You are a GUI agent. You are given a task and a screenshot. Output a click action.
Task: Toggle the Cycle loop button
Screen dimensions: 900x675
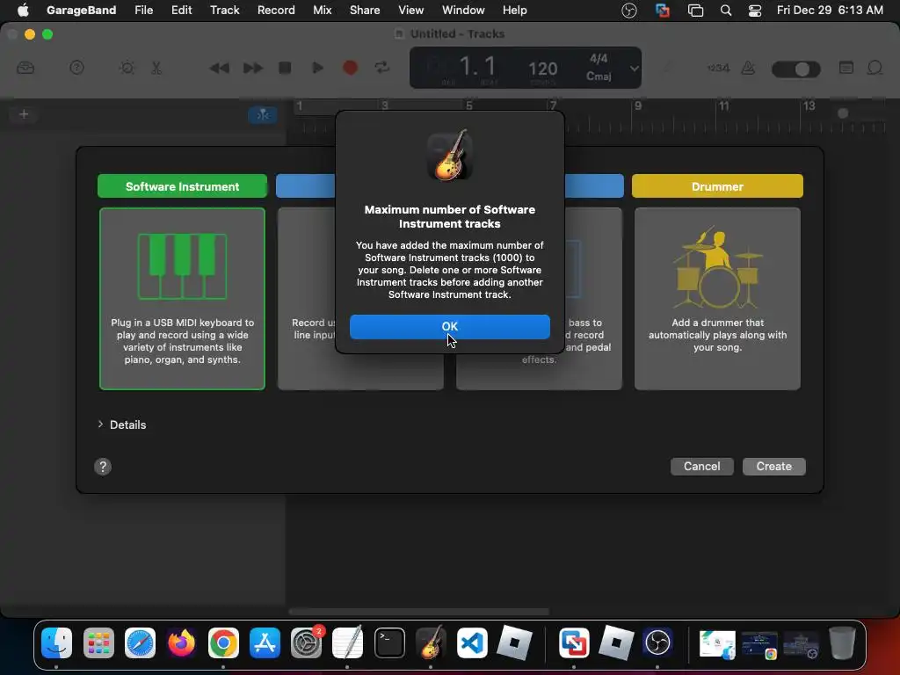pos(382,69)
